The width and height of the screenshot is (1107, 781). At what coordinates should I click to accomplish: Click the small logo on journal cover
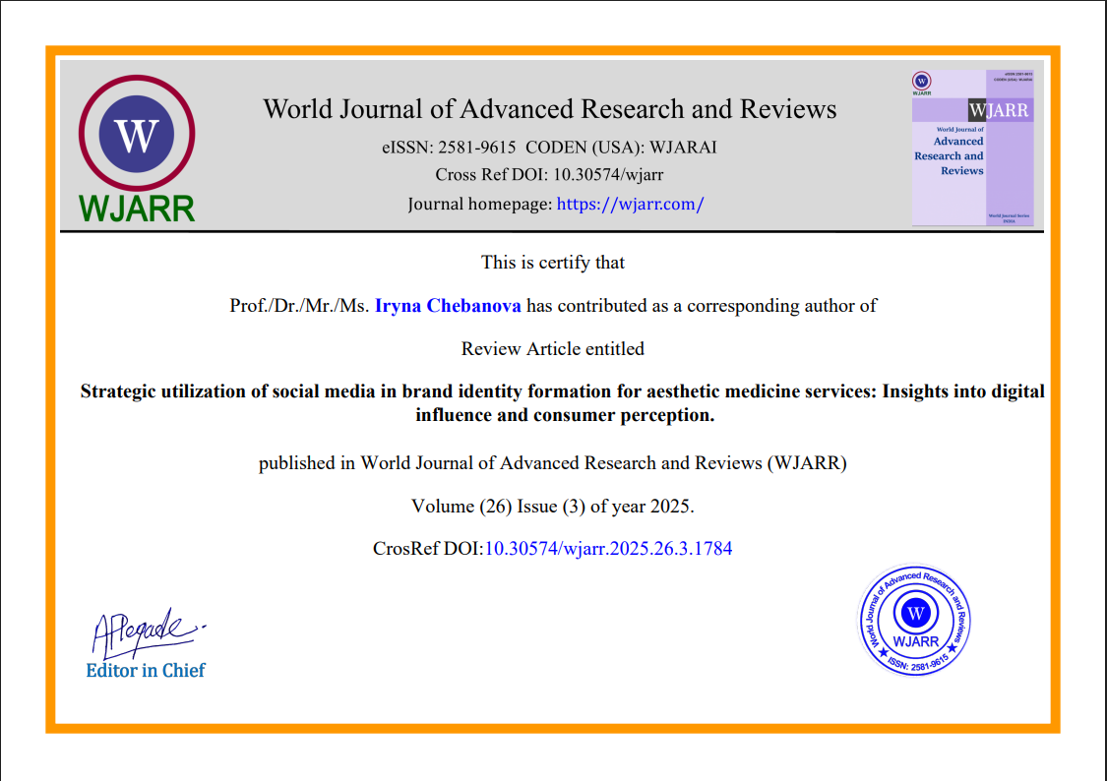(x=921, y=81)
